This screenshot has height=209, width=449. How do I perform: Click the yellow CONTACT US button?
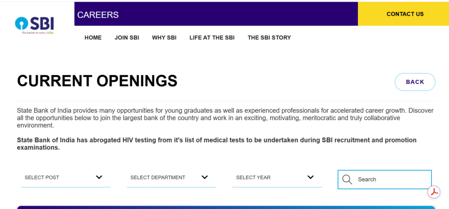[x=405, y=14]
